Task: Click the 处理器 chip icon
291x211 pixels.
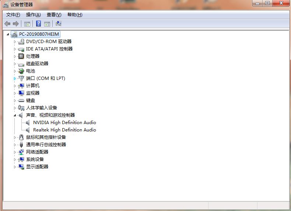Action: click(x=21, y=56)
